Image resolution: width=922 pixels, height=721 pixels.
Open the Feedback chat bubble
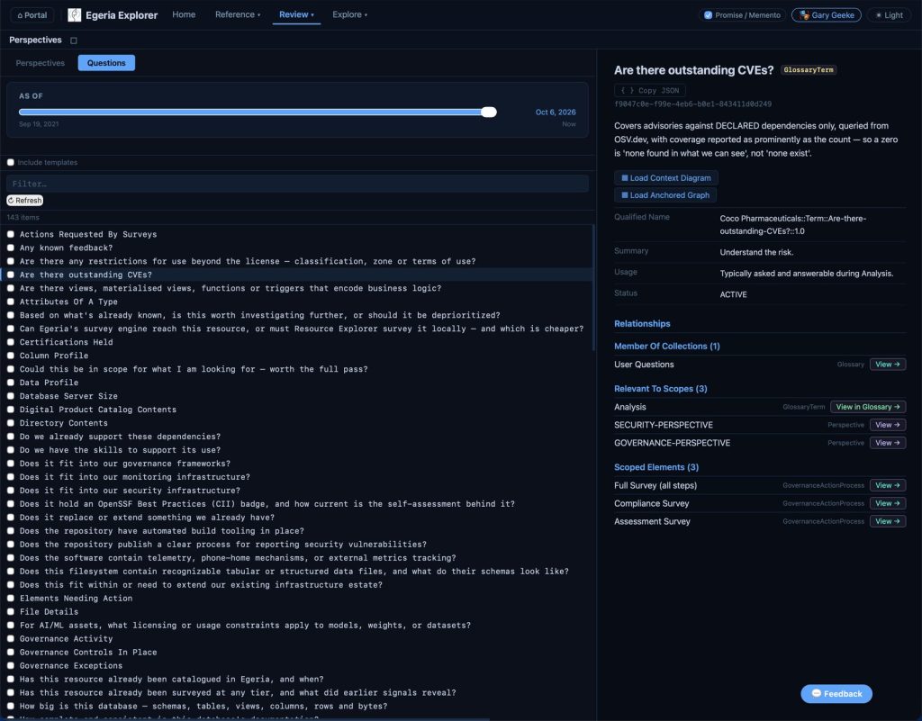836,693
